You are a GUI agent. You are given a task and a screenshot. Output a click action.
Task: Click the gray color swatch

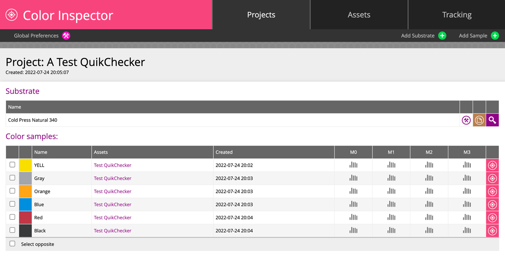point(26,178)
